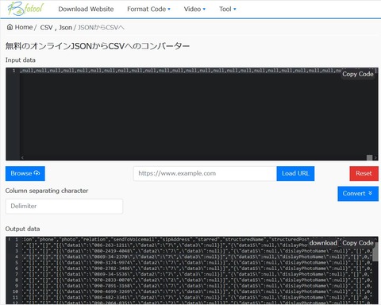Click the Home icon in breadcrumb

(x=10, y=27)
